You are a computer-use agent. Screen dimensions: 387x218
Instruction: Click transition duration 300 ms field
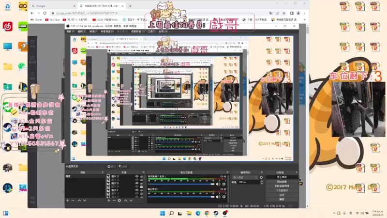(x=249, y=182)
